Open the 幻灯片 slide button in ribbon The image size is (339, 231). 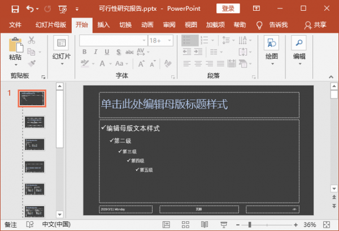(61, 48)
